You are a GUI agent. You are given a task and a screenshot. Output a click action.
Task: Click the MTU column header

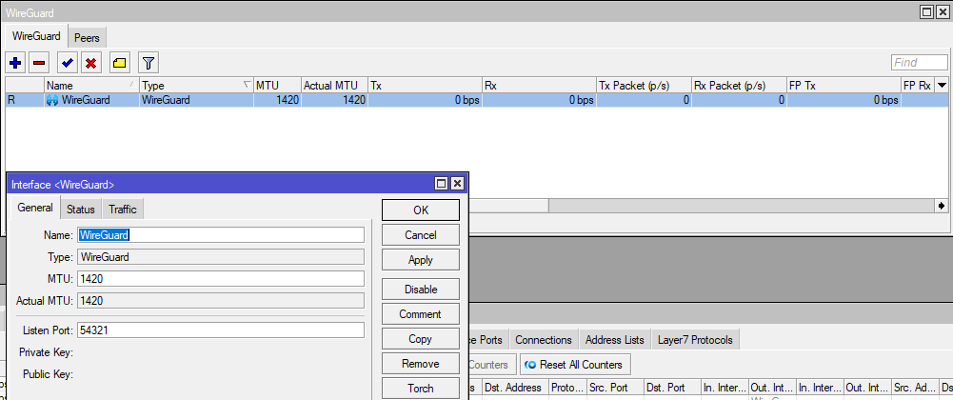(276, 86)
